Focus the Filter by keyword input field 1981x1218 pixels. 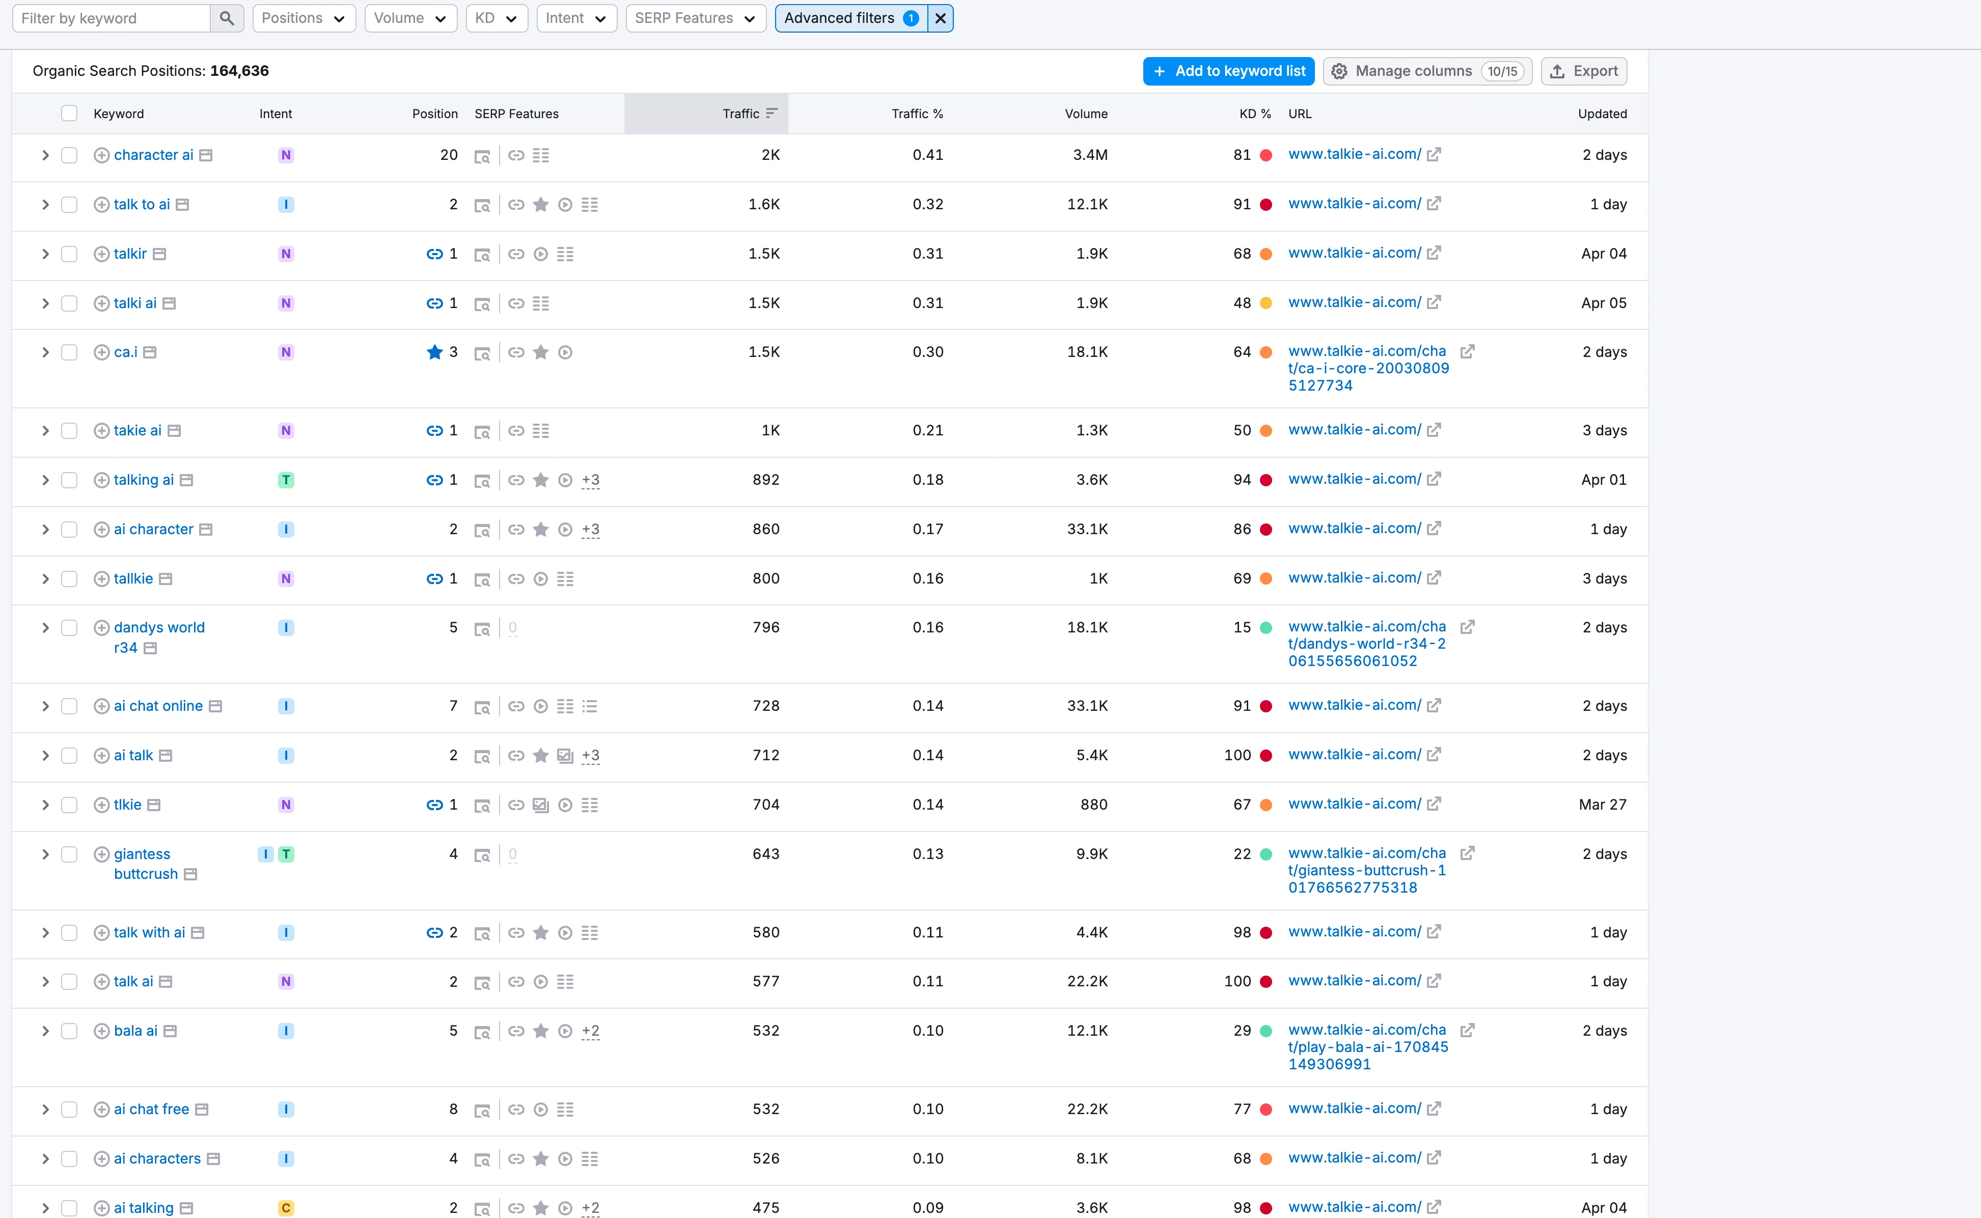pyautogui.click(x=111, y=18)
